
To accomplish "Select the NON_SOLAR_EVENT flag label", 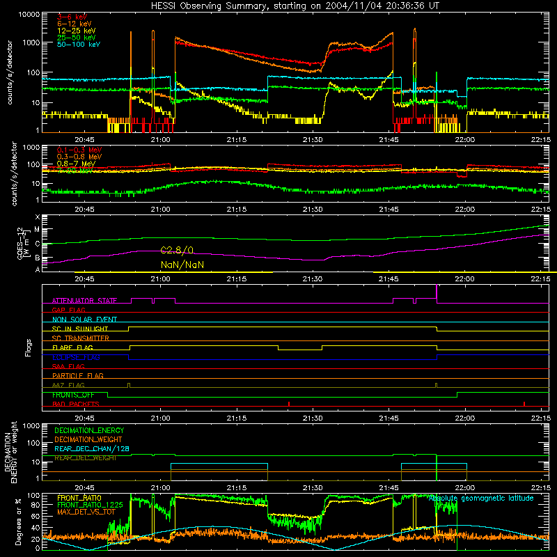I will click(84, 320).
